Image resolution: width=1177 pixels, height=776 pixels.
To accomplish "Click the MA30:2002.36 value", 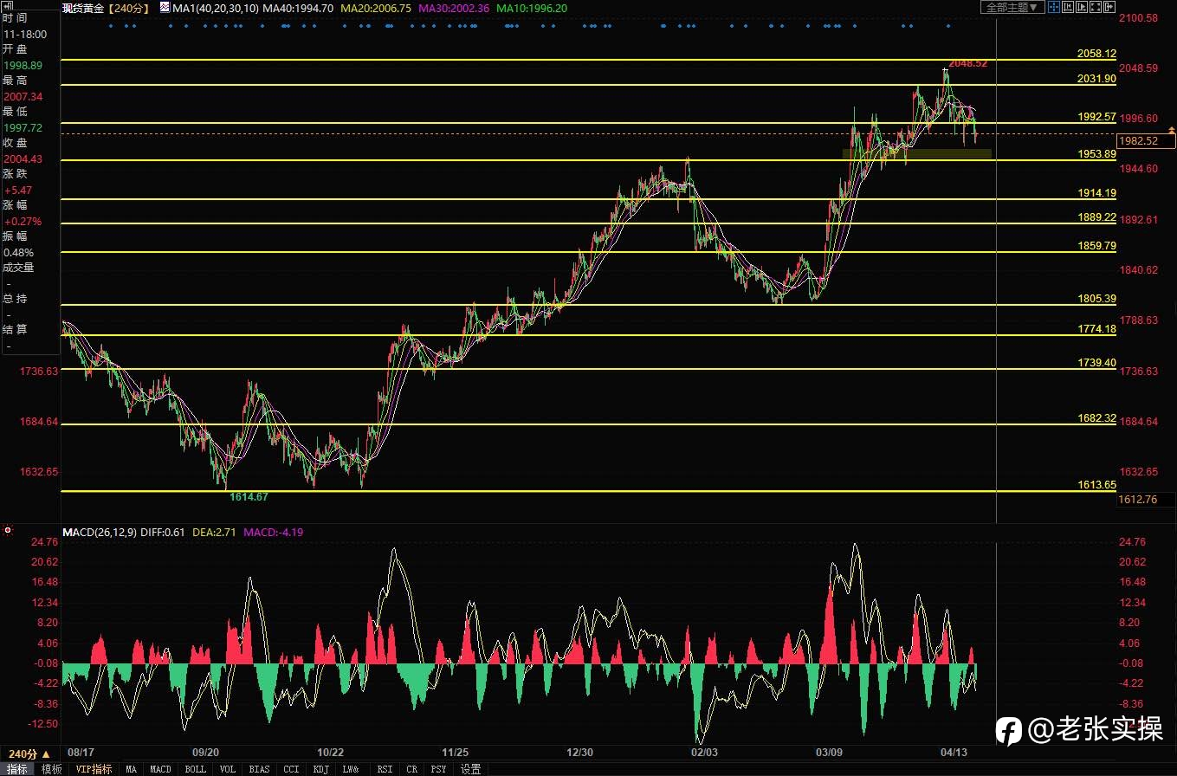I will 455,8.
